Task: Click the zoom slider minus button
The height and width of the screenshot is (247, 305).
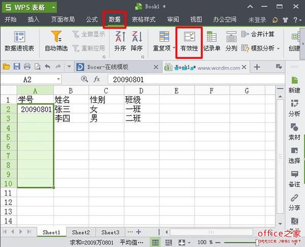Action: click(218, 242)
